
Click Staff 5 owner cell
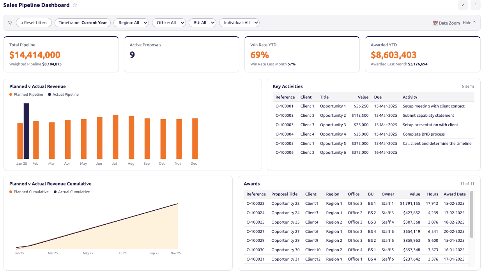pos(387,250)
